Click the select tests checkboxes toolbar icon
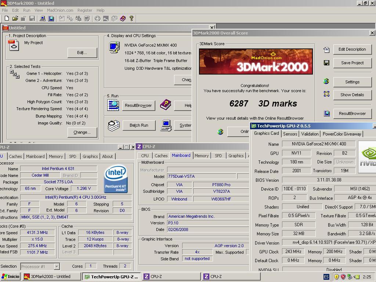Image resolution: width=376 pixels, height=282 pixels. (70, 18)
